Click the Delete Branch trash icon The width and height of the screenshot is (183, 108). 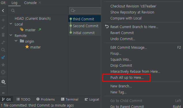[x=3, y=35]
